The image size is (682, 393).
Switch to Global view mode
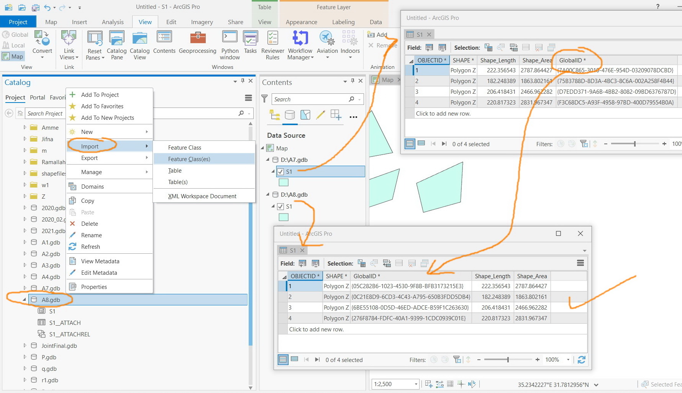15,34
